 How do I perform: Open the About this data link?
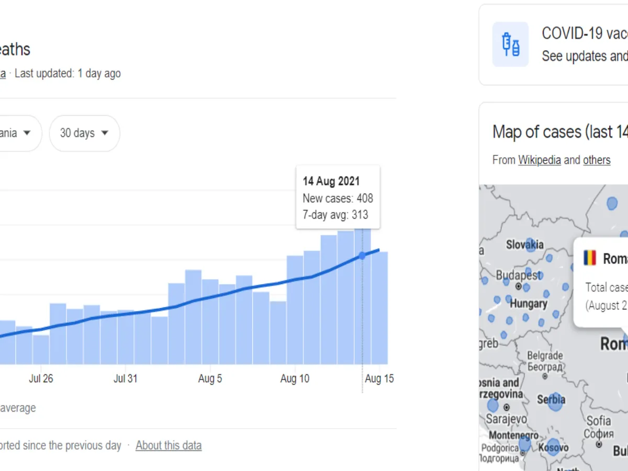[168, 445]
